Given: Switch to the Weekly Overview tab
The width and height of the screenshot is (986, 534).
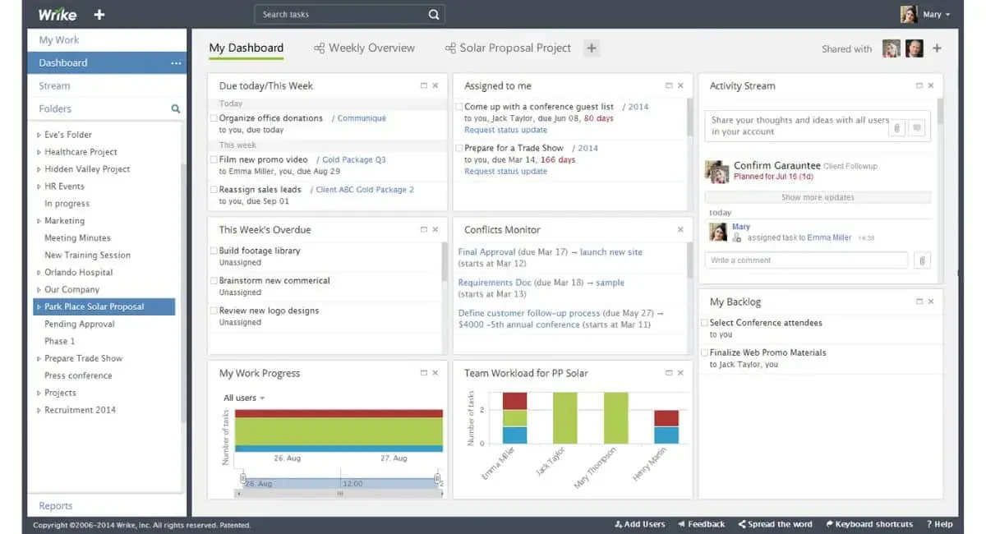Looking at the screenshot, I should (x=364, y=48).
